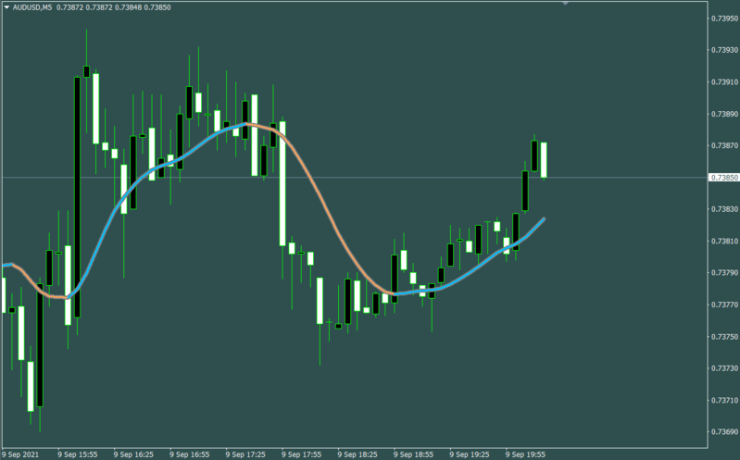Click the 9 Sep 18:55 time label
Screen dimensions: 740x460
[413, 454]
